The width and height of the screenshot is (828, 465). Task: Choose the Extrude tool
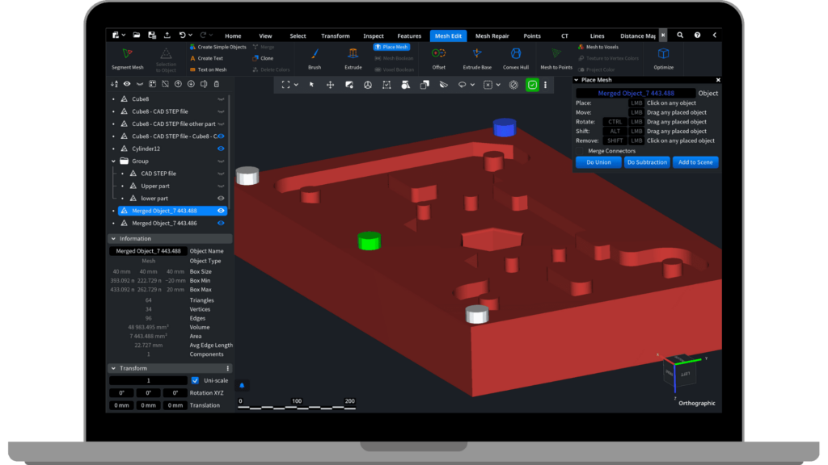[x=353, y=57]
